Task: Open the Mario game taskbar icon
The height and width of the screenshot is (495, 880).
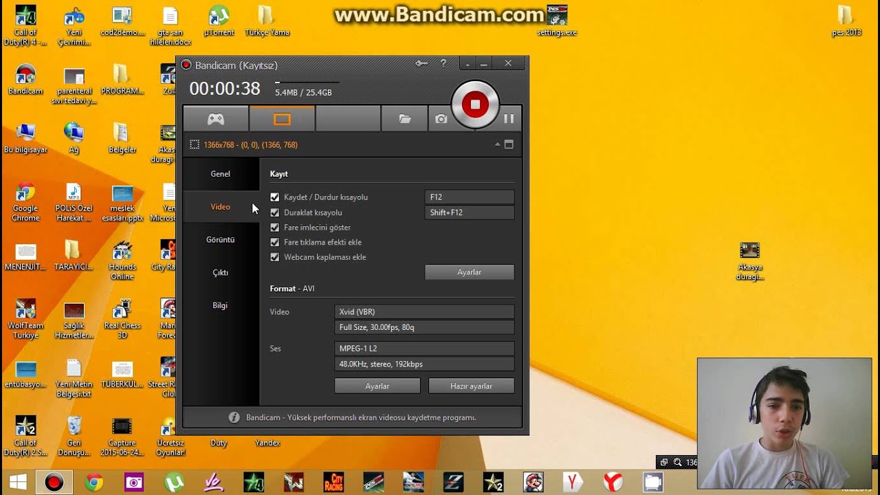Action: tap(533, 482)
